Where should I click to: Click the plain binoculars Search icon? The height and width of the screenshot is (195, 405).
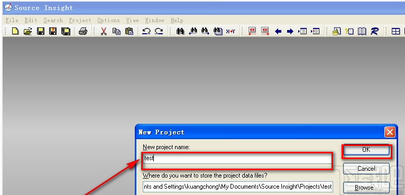coord(180,32)
